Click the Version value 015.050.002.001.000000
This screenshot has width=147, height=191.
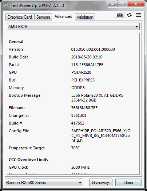[x=93, y=49]
